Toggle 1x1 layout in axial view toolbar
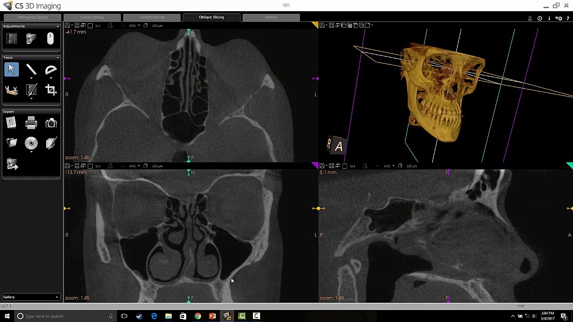The image size is (573, 322). click(x=98, y=25)
